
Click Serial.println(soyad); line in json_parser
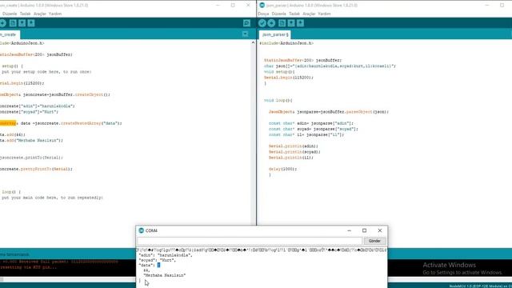tap(294, 152)
